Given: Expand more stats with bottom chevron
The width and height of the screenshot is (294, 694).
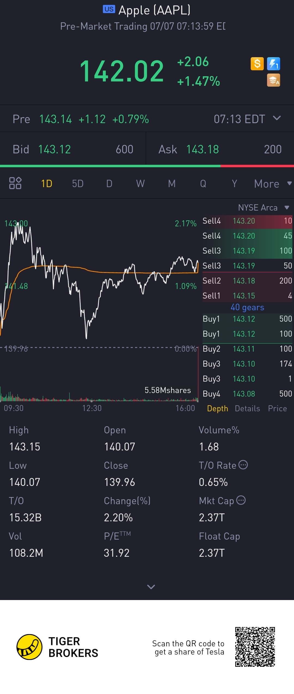Looking at the screenshot, I should 151,587.
